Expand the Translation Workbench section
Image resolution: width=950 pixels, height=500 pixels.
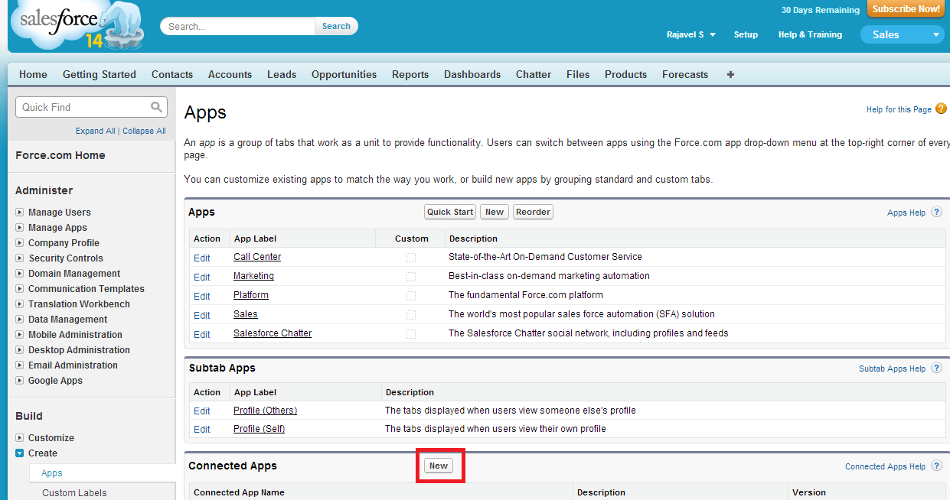tap(20, 304)
